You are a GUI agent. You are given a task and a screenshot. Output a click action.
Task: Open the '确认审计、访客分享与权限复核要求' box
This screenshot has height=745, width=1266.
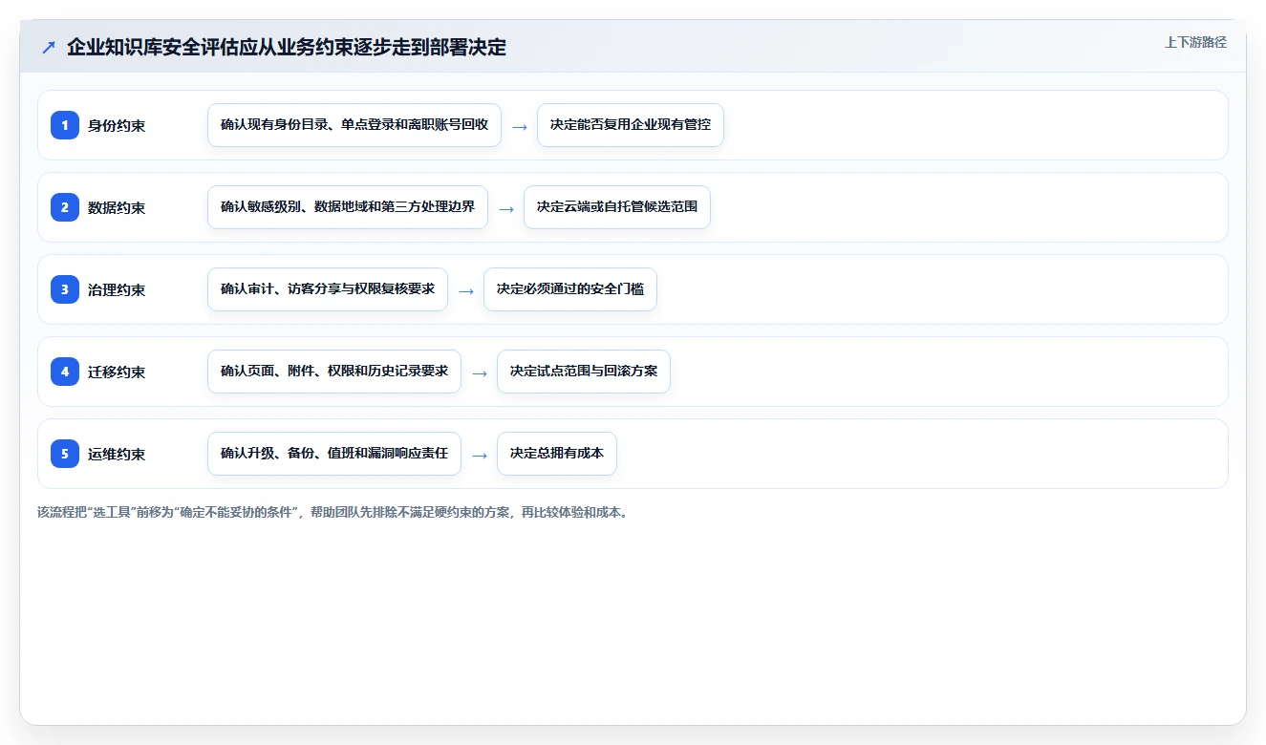click(x=328, y=289)
